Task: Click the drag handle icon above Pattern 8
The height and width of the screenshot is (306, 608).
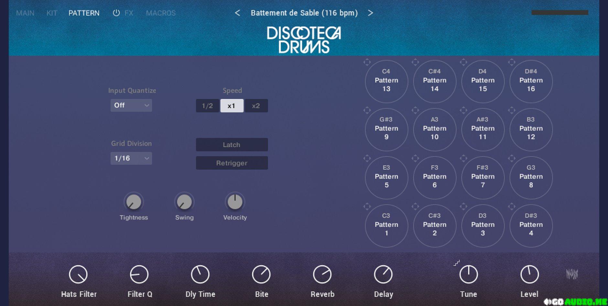Action: tap(512, 158)
